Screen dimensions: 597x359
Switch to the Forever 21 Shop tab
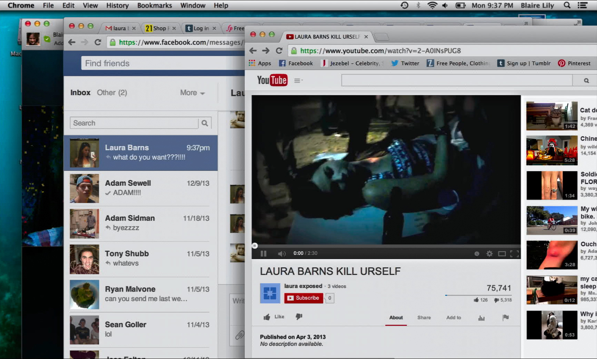tap(160, 28)
